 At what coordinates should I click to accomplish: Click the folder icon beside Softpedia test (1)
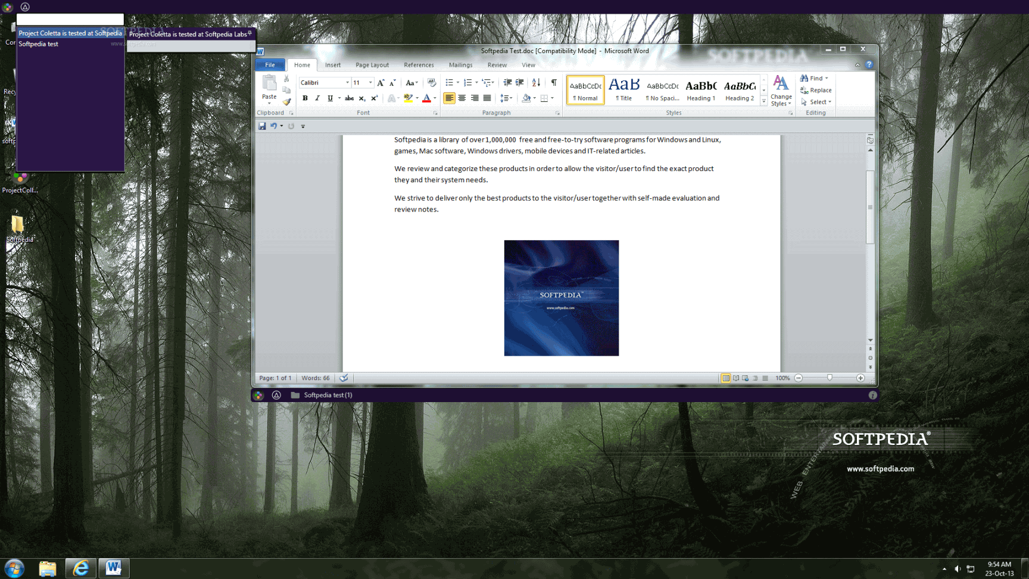coord(295,395)
